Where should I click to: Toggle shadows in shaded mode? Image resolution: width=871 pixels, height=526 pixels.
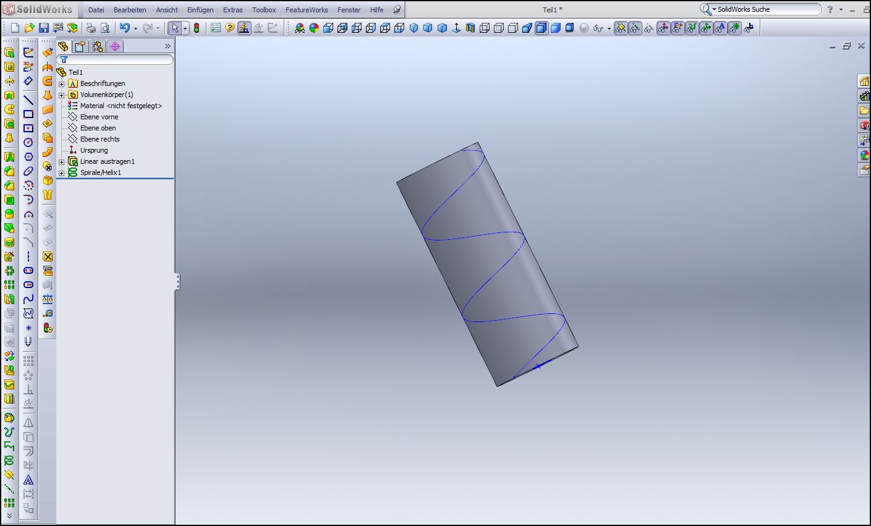click(570, 28)
